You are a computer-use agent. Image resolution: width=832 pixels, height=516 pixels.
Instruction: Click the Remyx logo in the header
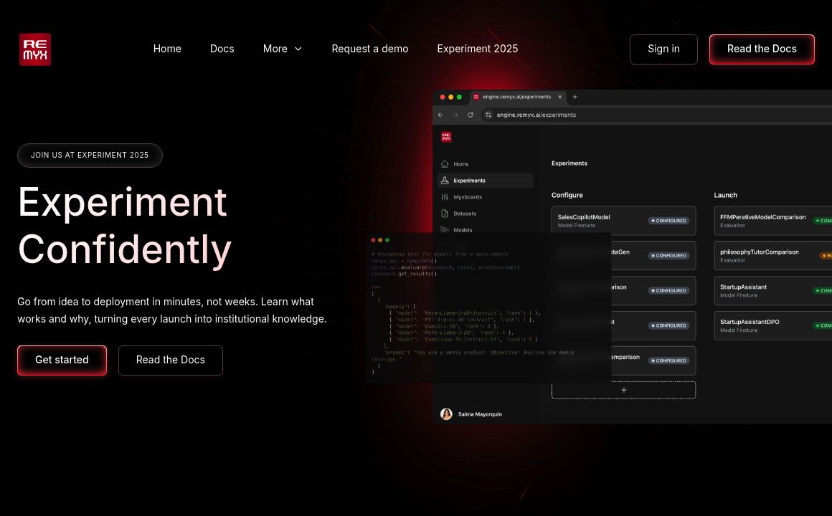click(x=35, y=49)
